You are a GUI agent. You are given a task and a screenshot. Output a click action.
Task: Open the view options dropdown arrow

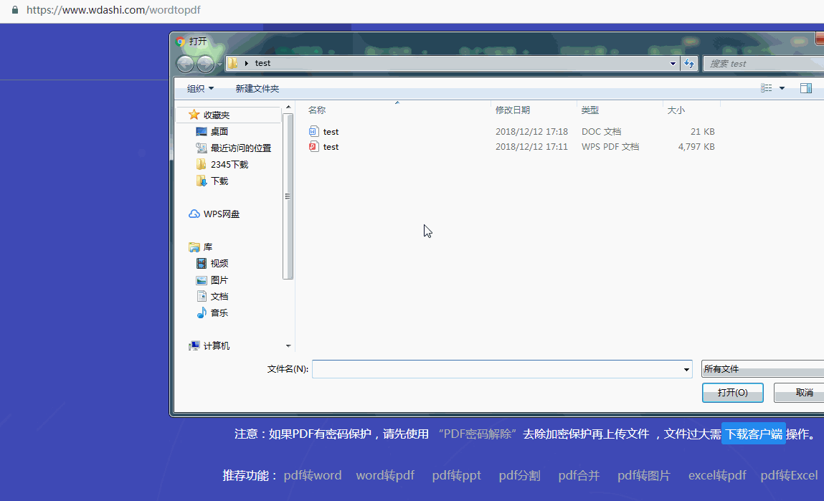pos(782,88)
